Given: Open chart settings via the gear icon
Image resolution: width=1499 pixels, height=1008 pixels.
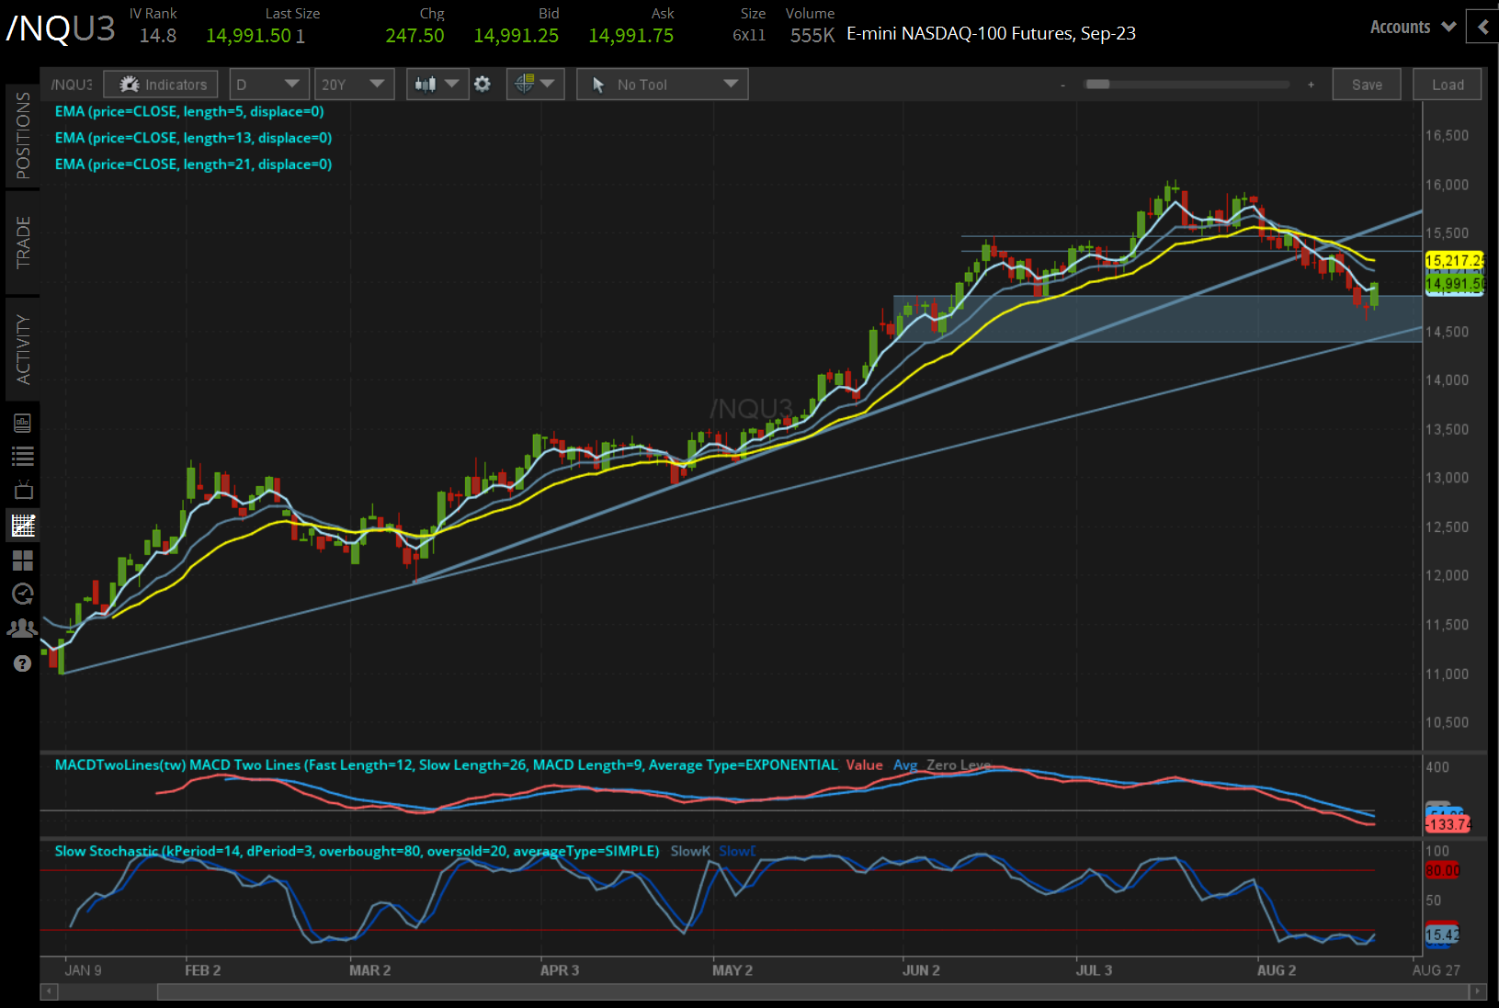Looking at the screenshot, I should coord(482,84).
